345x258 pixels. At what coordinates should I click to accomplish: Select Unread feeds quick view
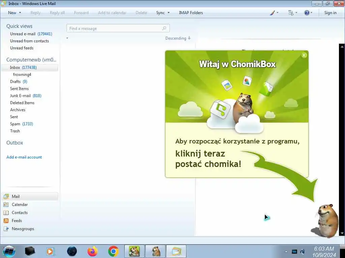[22, 48]
